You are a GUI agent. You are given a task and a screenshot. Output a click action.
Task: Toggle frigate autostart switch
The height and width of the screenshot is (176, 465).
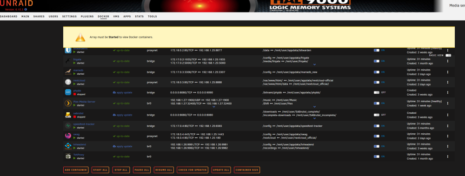[x=376, y=61]
